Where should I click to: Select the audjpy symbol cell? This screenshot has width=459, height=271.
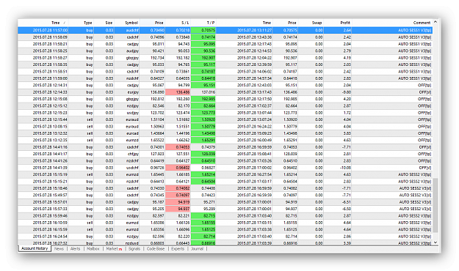tap(133, 51)
